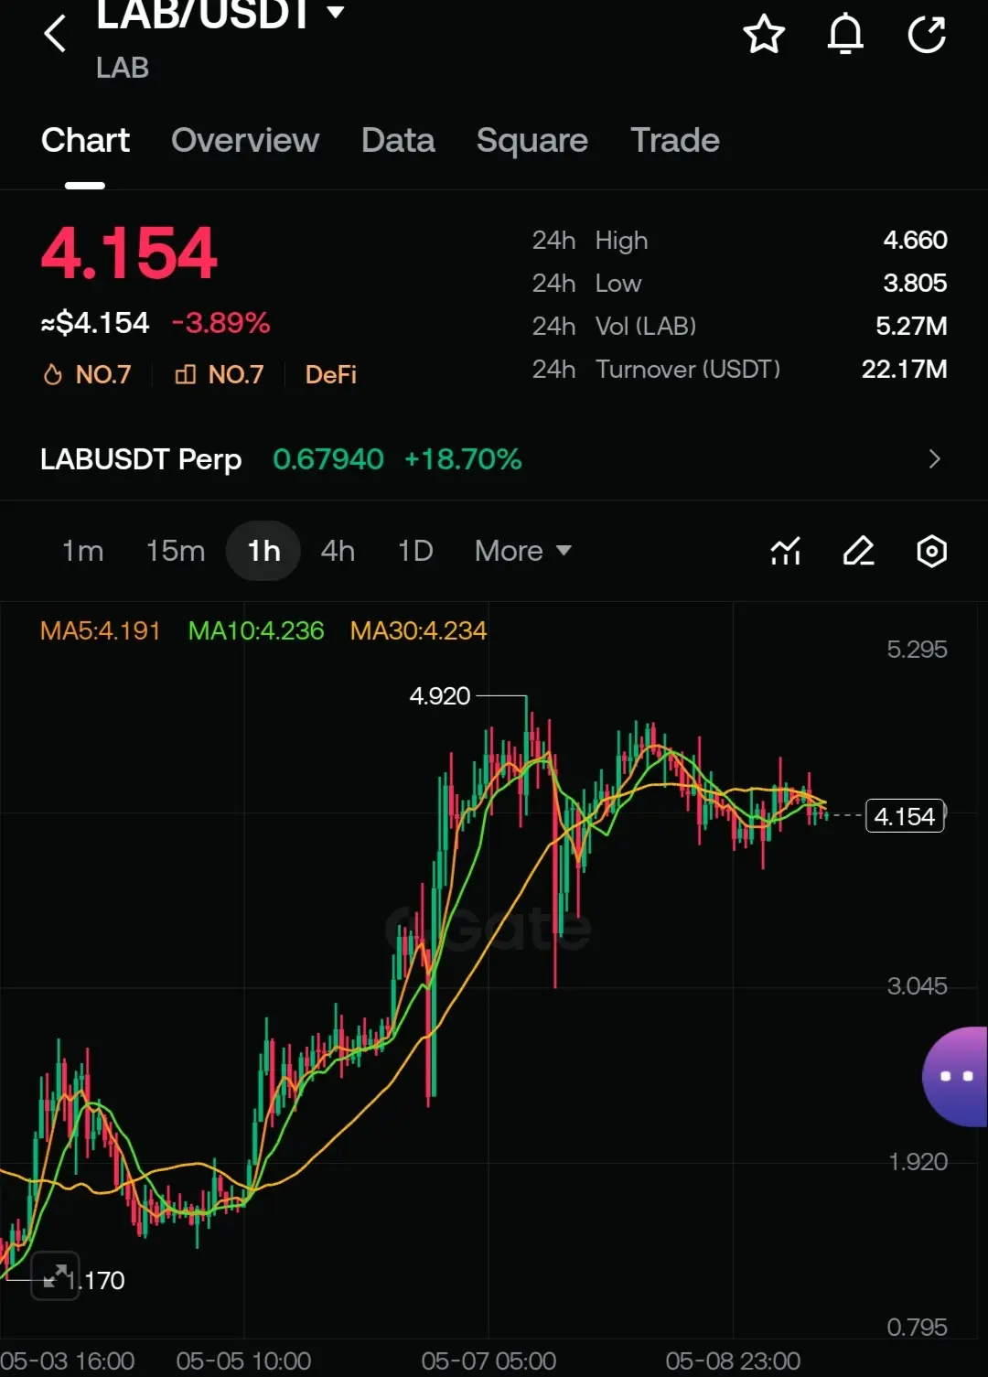Screen dimensions: 988x1377
Task: Tap the flame hot rank NO.7
Action: tap(87, 374)
